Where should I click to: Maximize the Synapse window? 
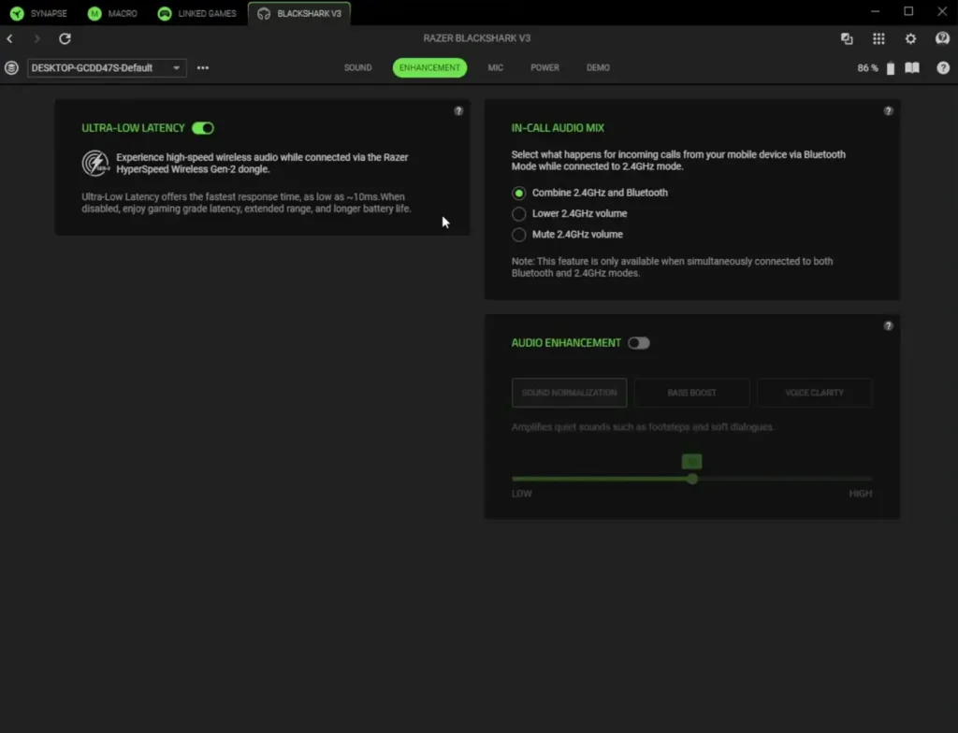click(908, 11)
